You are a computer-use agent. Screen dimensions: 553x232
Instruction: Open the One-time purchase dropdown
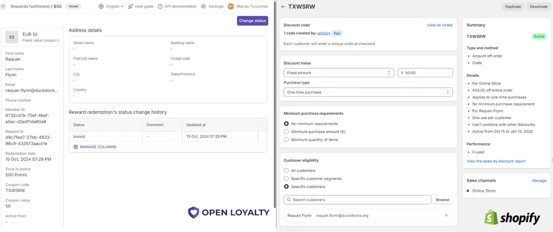[368, 92]
